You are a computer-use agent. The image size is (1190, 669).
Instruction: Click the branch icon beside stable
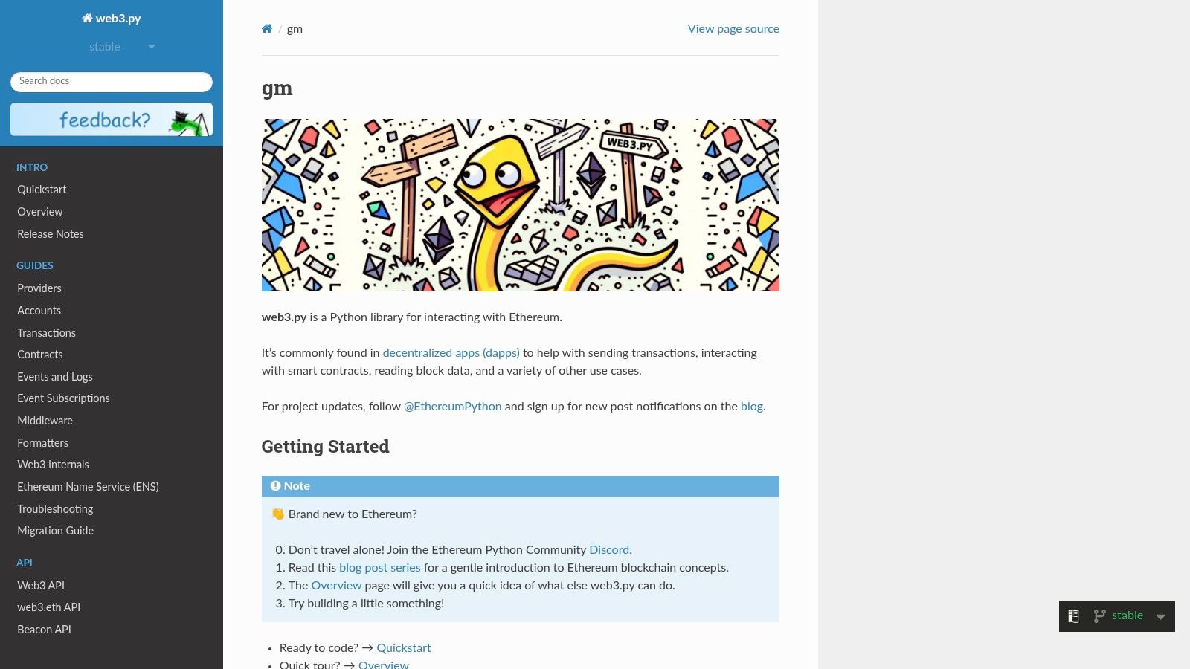tap(1099, 616)
